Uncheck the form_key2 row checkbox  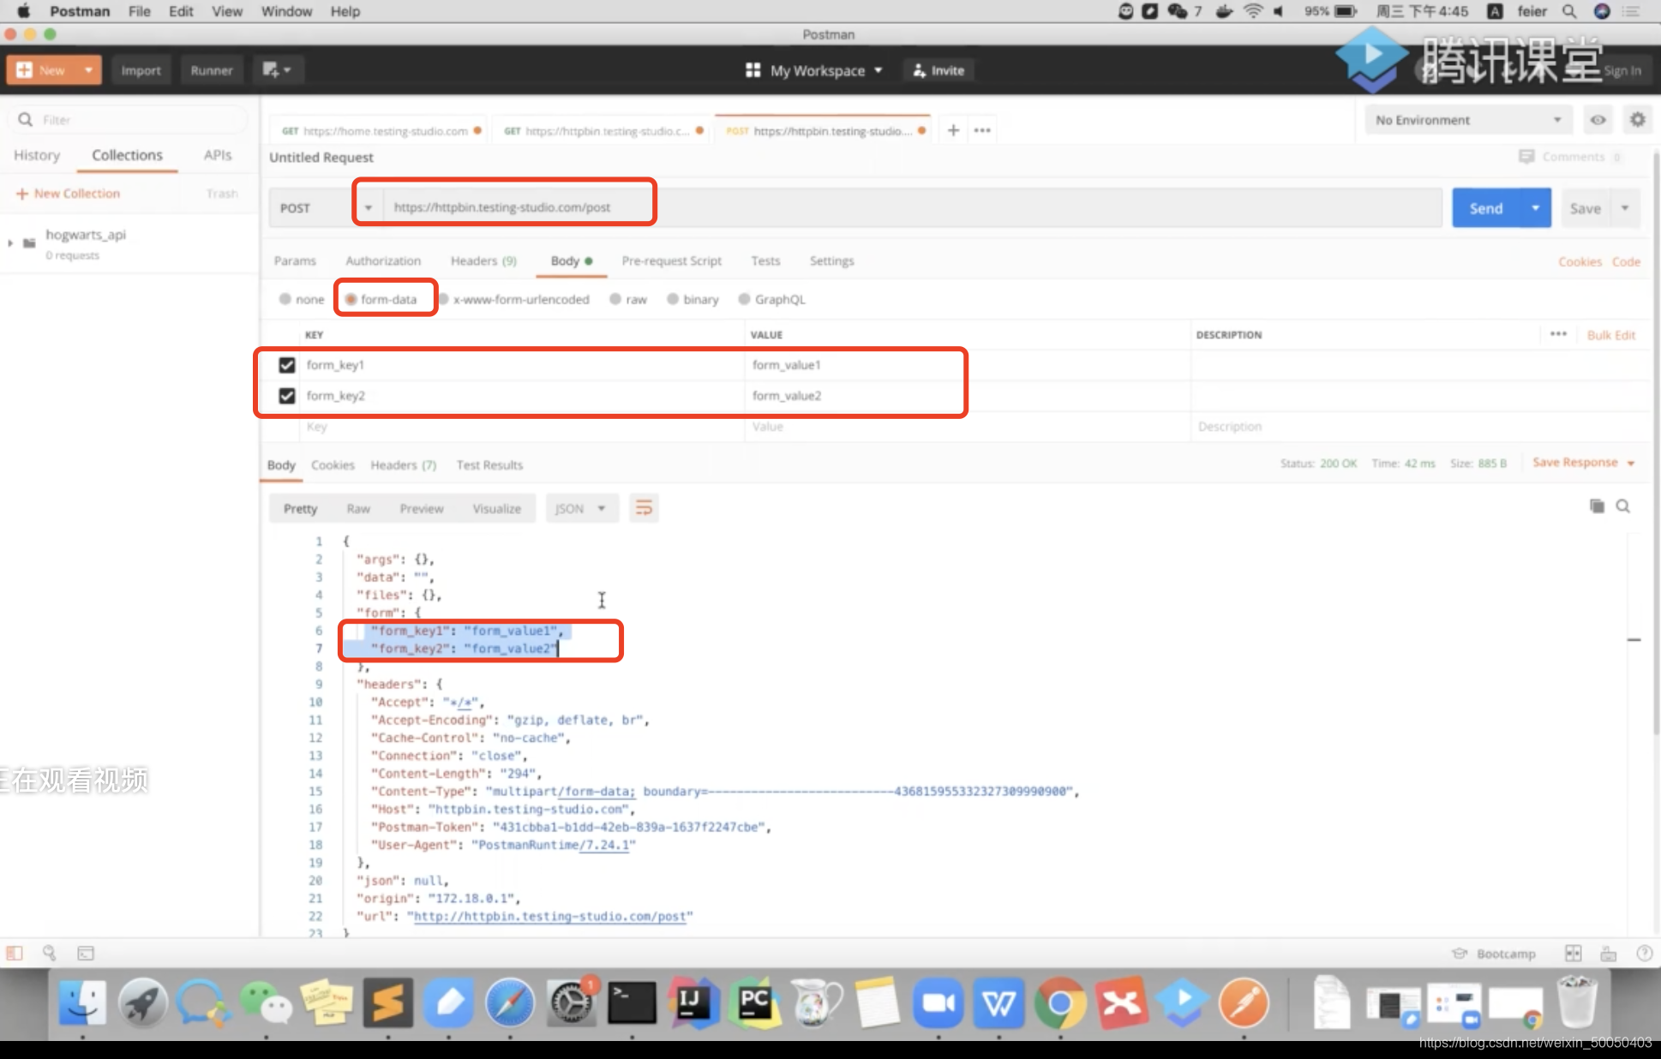click(x=287, y=396)
